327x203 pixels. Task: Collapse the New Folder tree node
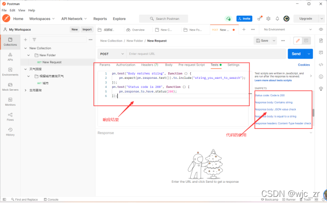pyautogui.click(x=29, y=55)
